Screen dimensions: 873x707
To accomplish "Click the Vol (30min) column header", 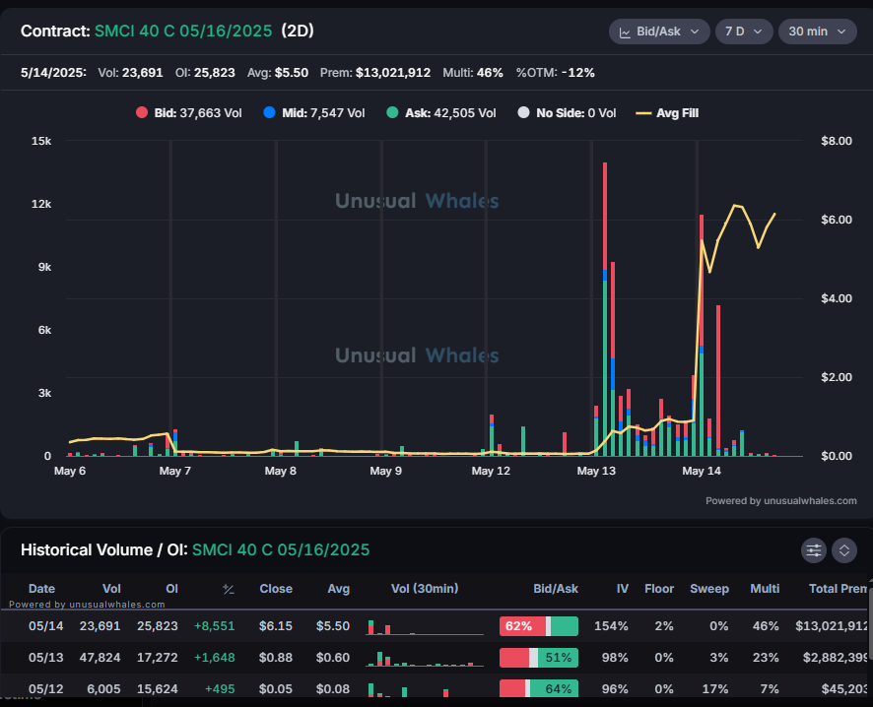I will pos(425,589).
